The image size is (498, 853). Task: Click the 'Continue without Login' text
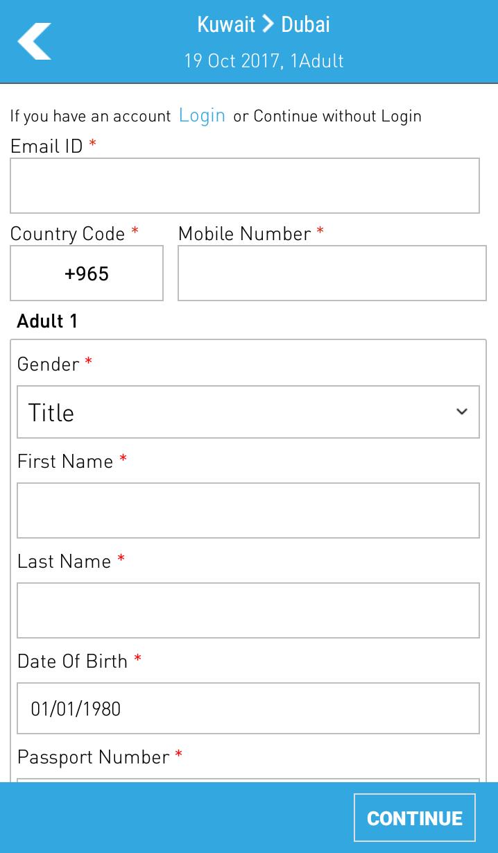337,116
